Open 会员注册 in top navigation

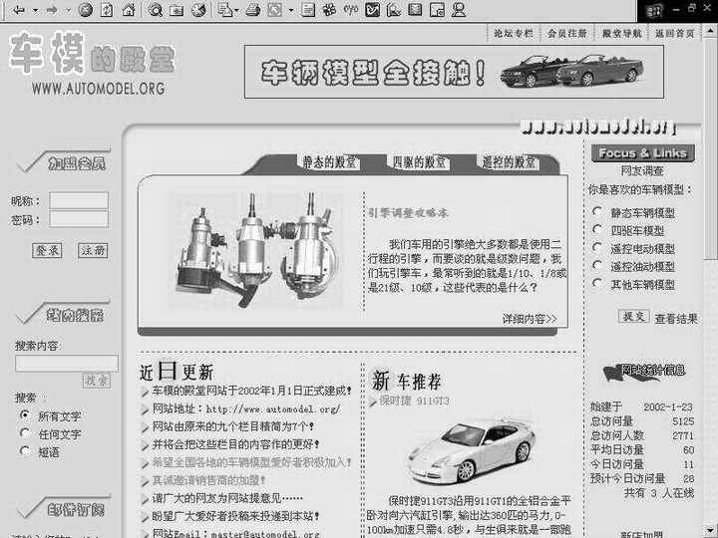pos(567,34)
